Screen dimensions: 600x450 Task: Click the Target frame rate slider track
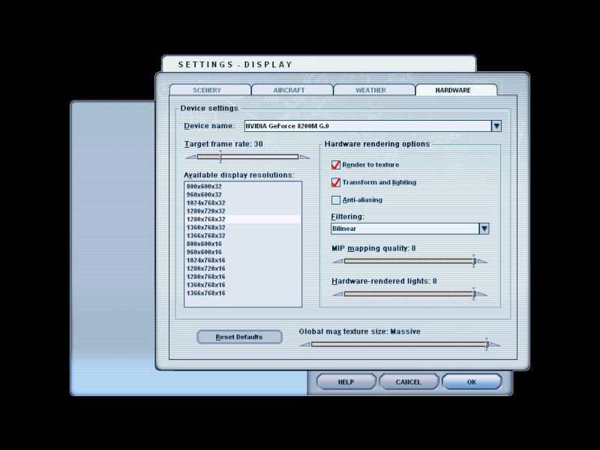click(x=247, y=157)
